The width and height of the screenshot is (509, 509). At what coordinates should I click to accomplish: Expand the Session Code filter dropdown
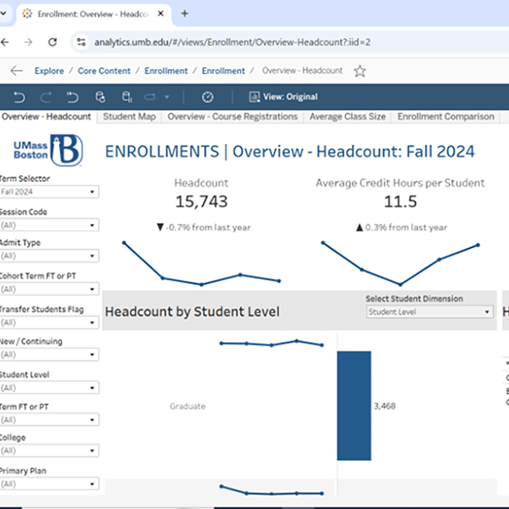click(x=50, y=225)
